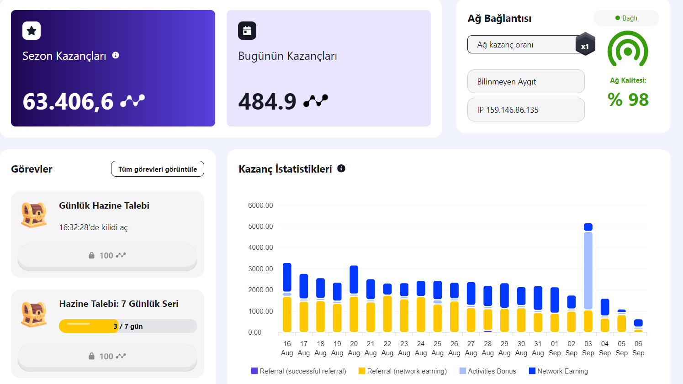Click the green network signal icon
This screenshot has height=384, width=683.
pyautogui.click(x=628, y=49)
